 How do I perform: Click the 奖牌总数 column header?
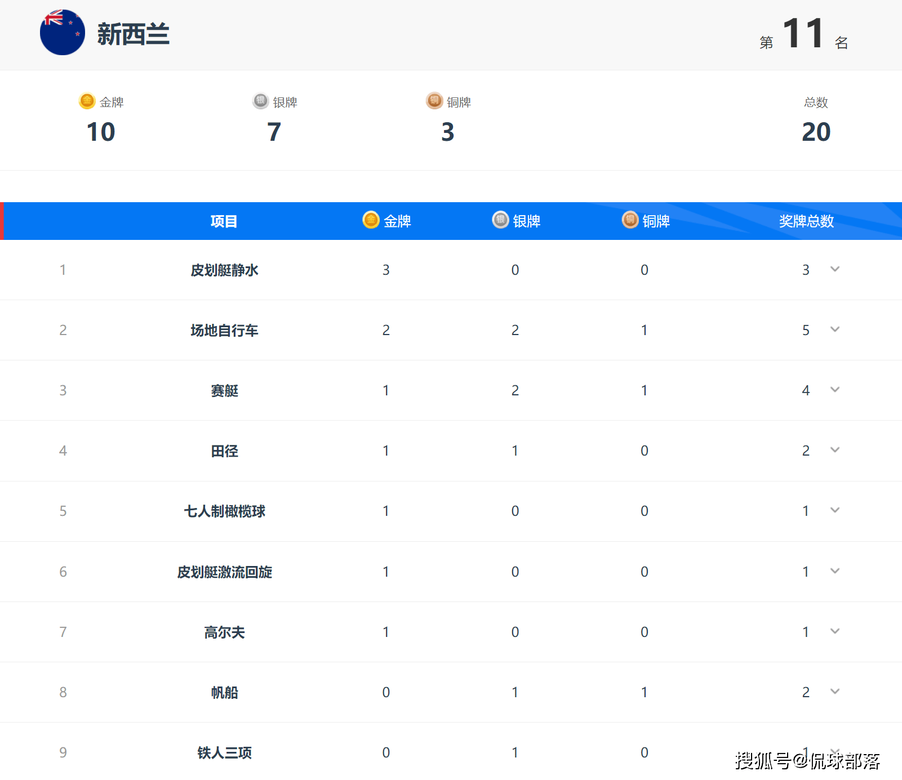pyautogui.click(x=806, y=221)
